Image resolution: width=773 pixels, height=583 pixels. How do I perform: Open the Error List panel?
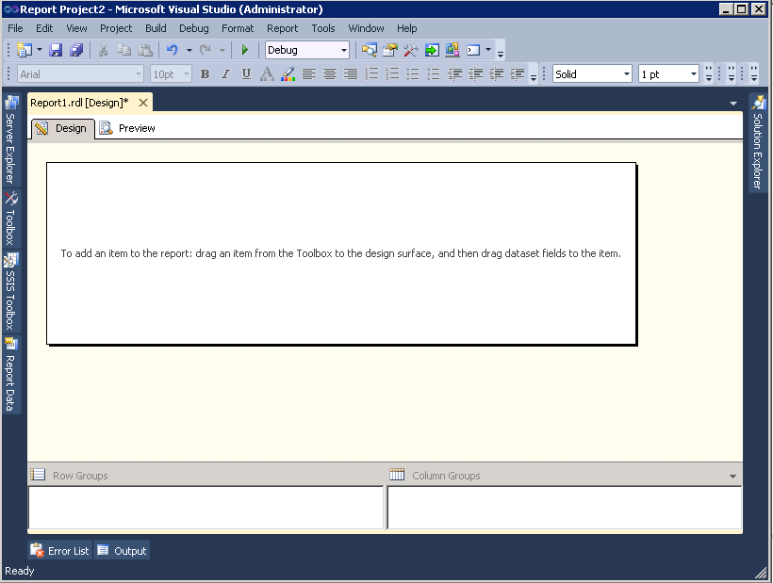(x=60, y=550)
